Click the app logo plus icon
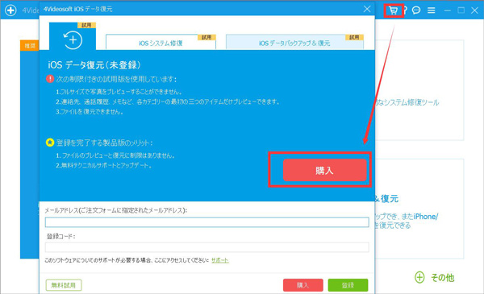Image resolution: width=484 pixels, height=294 pixels. pyautogui.click(x=10, y=10)
